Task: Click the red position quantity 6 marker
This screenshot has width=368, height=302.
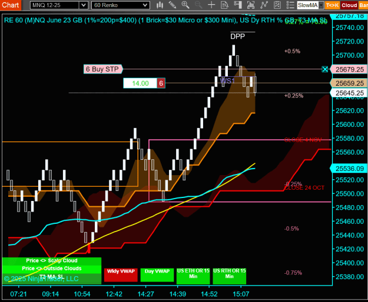Action: (x=161, y=83)
